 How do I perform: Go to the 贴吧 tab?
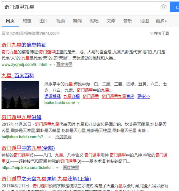94,21
